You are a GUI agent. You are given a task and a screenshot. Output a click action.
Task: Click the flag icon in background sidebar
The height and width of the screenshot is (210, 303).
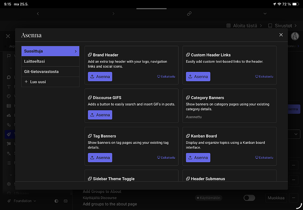point(9,56)
